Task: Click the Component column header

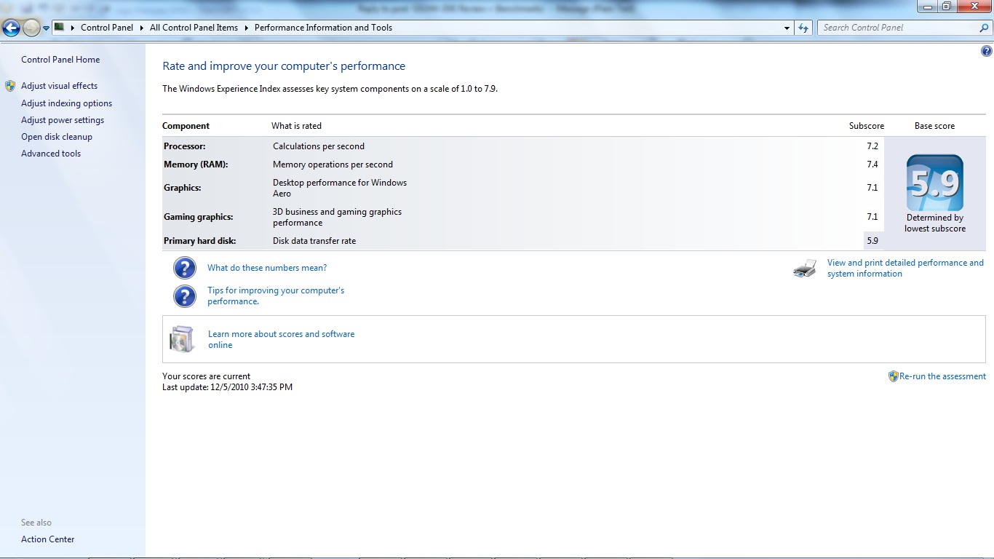Action: point(186,126)
